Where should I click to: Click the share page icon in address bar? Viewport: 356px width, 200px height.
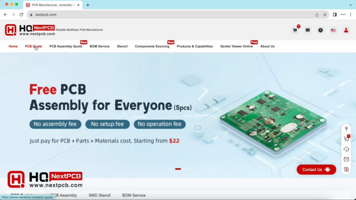[x=317, y=15]
